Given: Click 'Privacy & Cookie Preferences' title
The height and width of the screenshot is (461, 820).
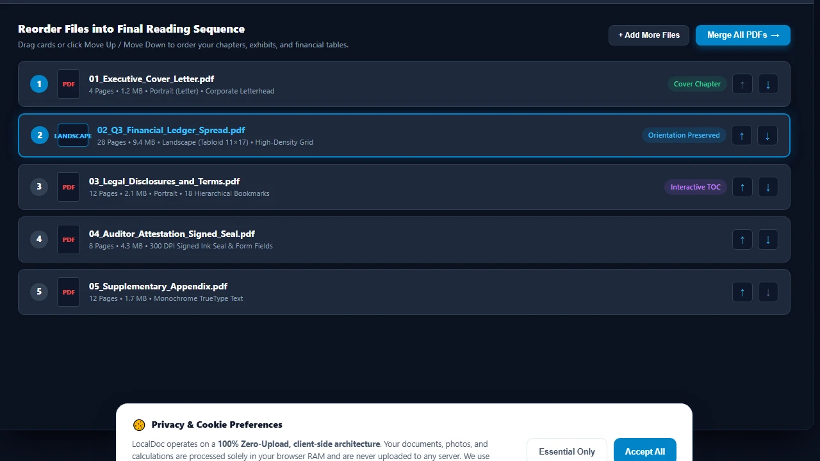Looking at the screenshot, I should 217,425.
